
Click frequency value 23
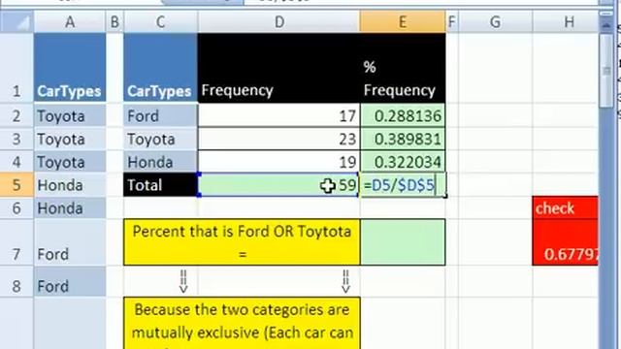(278, 139)
